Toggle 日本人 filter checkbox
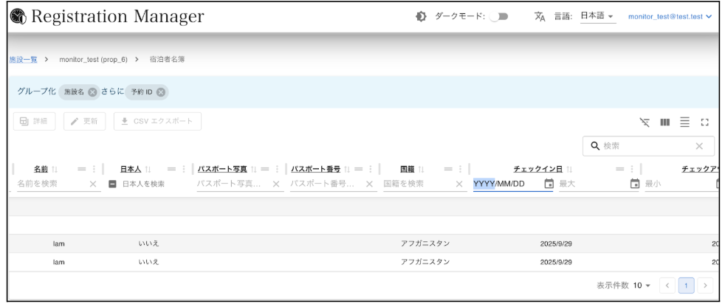This screenshot has width=725, height=304. pyautogui.click(x=112, y=184)
